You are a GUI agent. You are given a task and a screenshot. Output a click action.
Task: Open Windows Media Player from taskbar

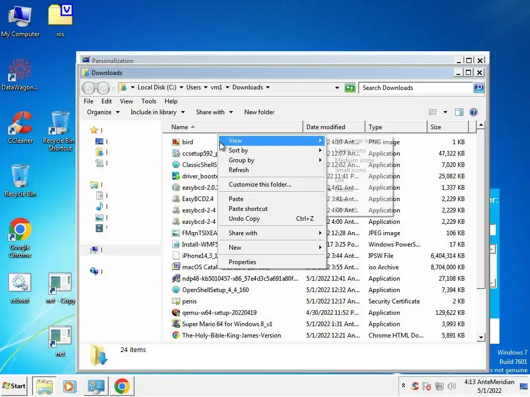pos(70,386)
